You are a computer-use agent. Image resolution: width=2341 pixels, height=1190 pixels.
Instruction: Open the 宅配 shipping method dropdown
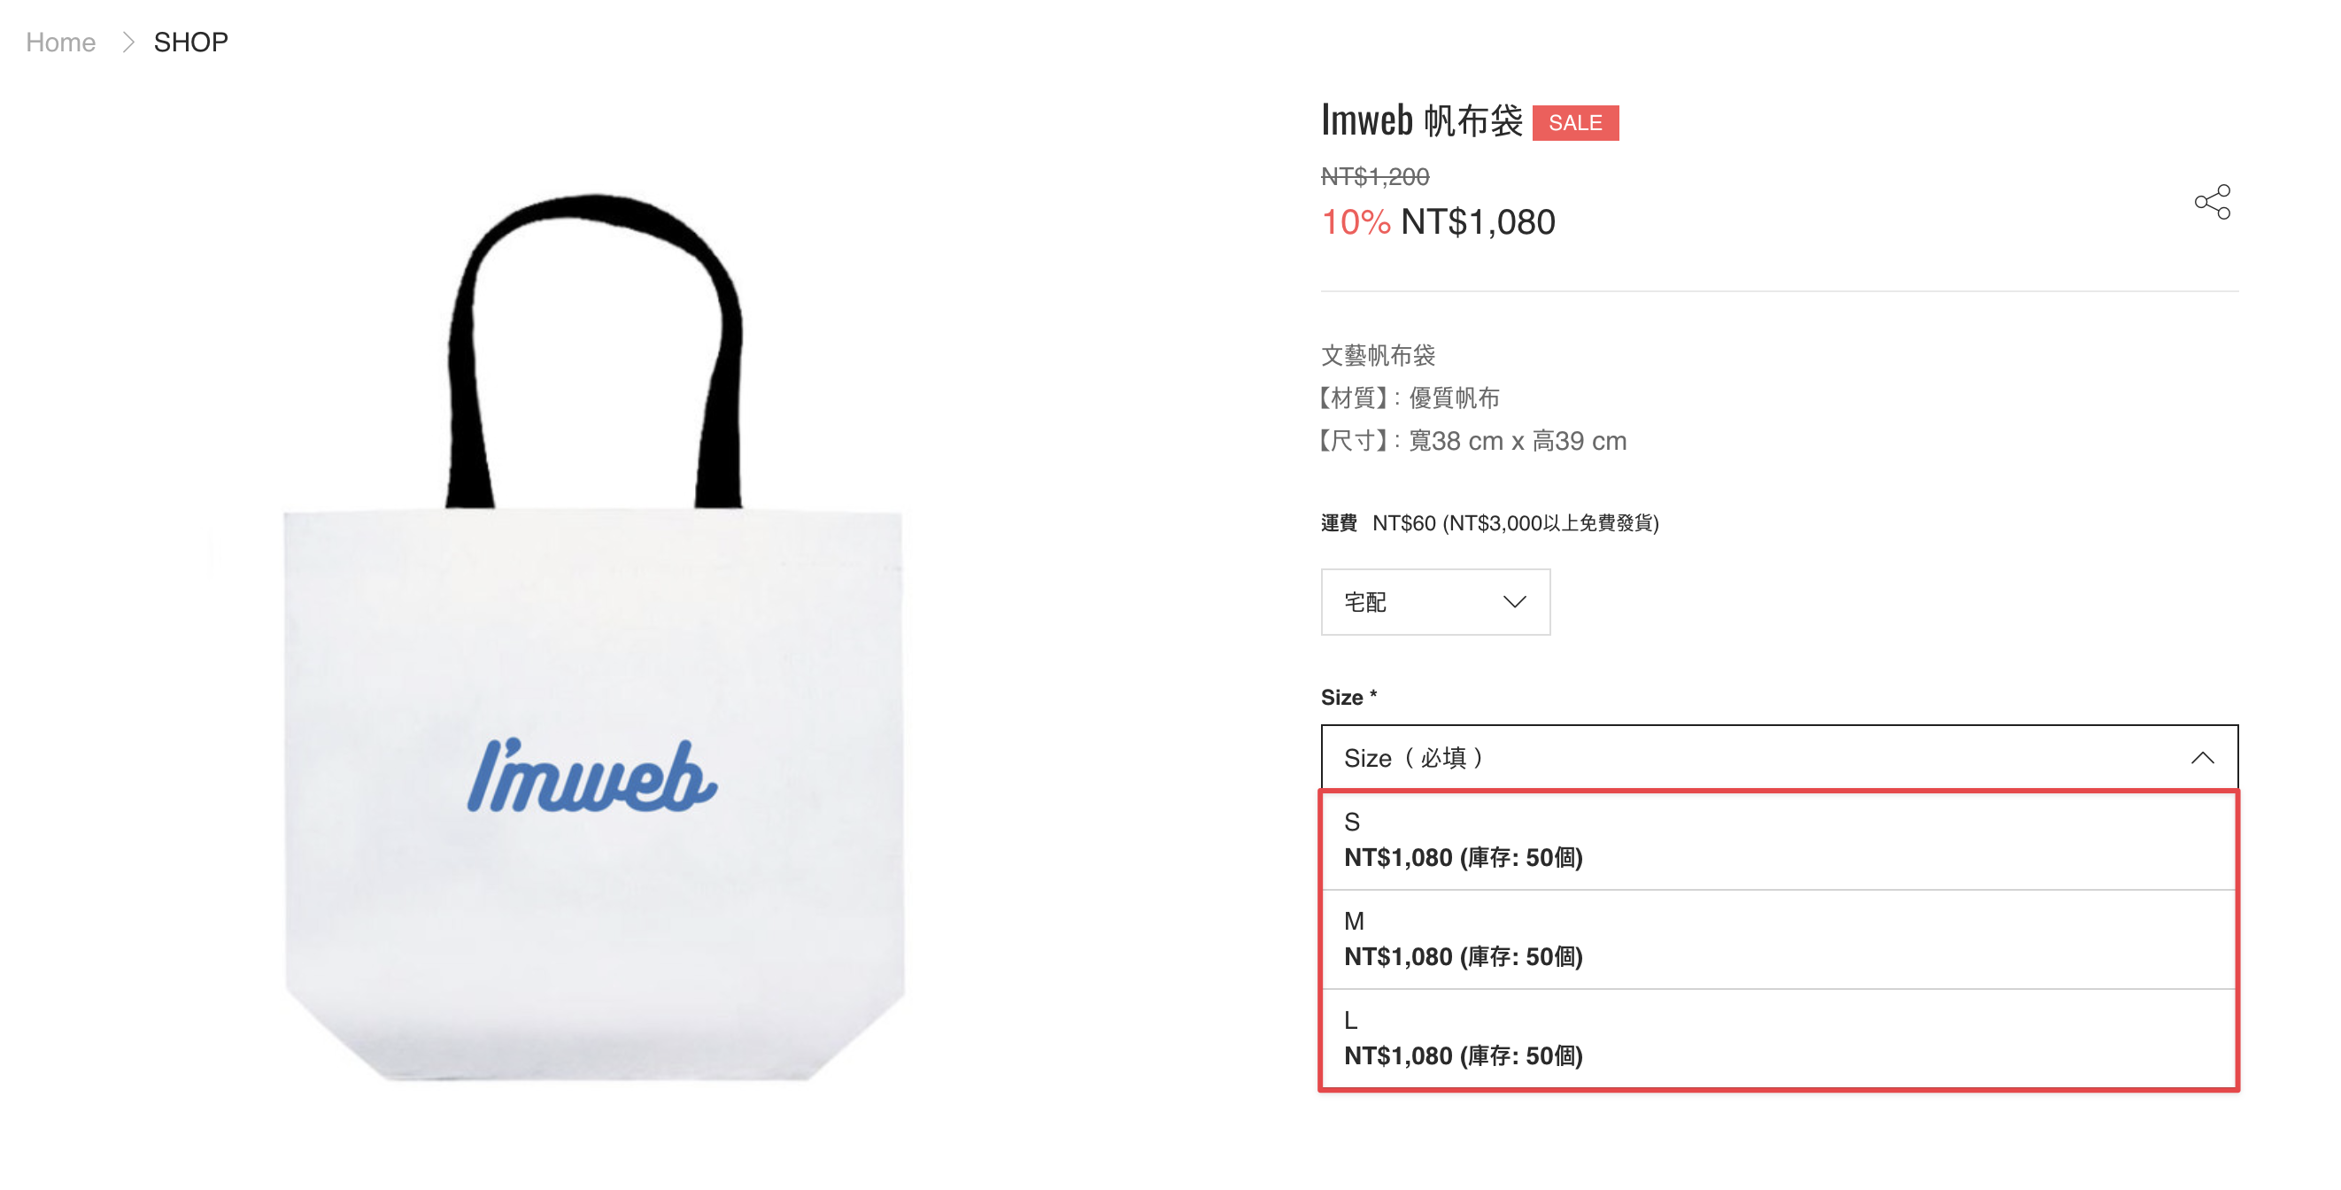coord(1435,602)
